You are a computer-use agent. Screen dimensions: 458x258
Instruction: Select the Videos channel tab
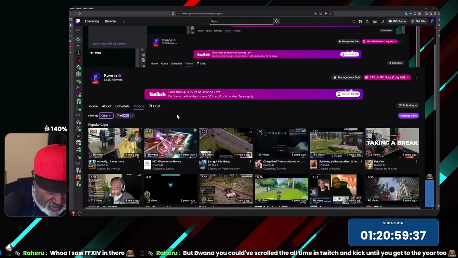pyautogui.click(x=138, y=106)
